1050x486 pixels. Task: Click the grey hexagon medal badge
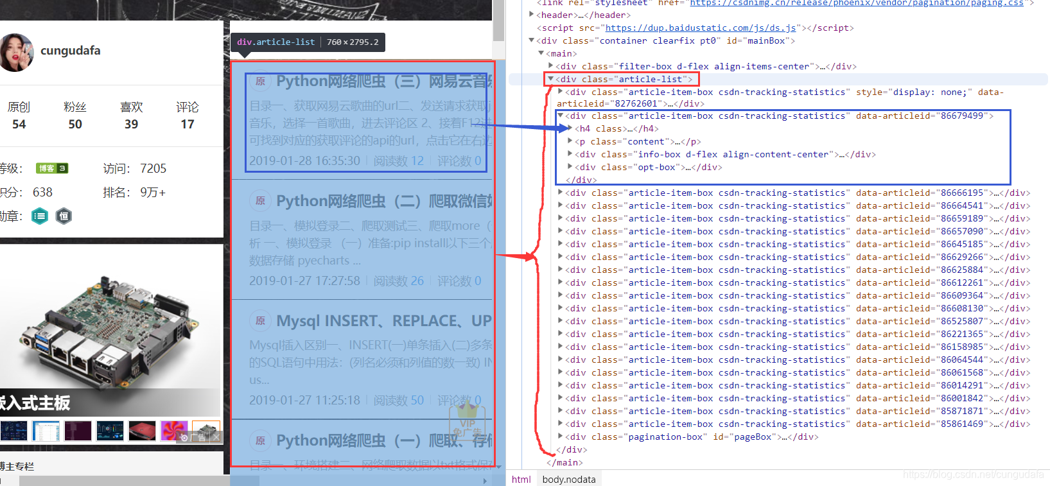click(64, 216)
